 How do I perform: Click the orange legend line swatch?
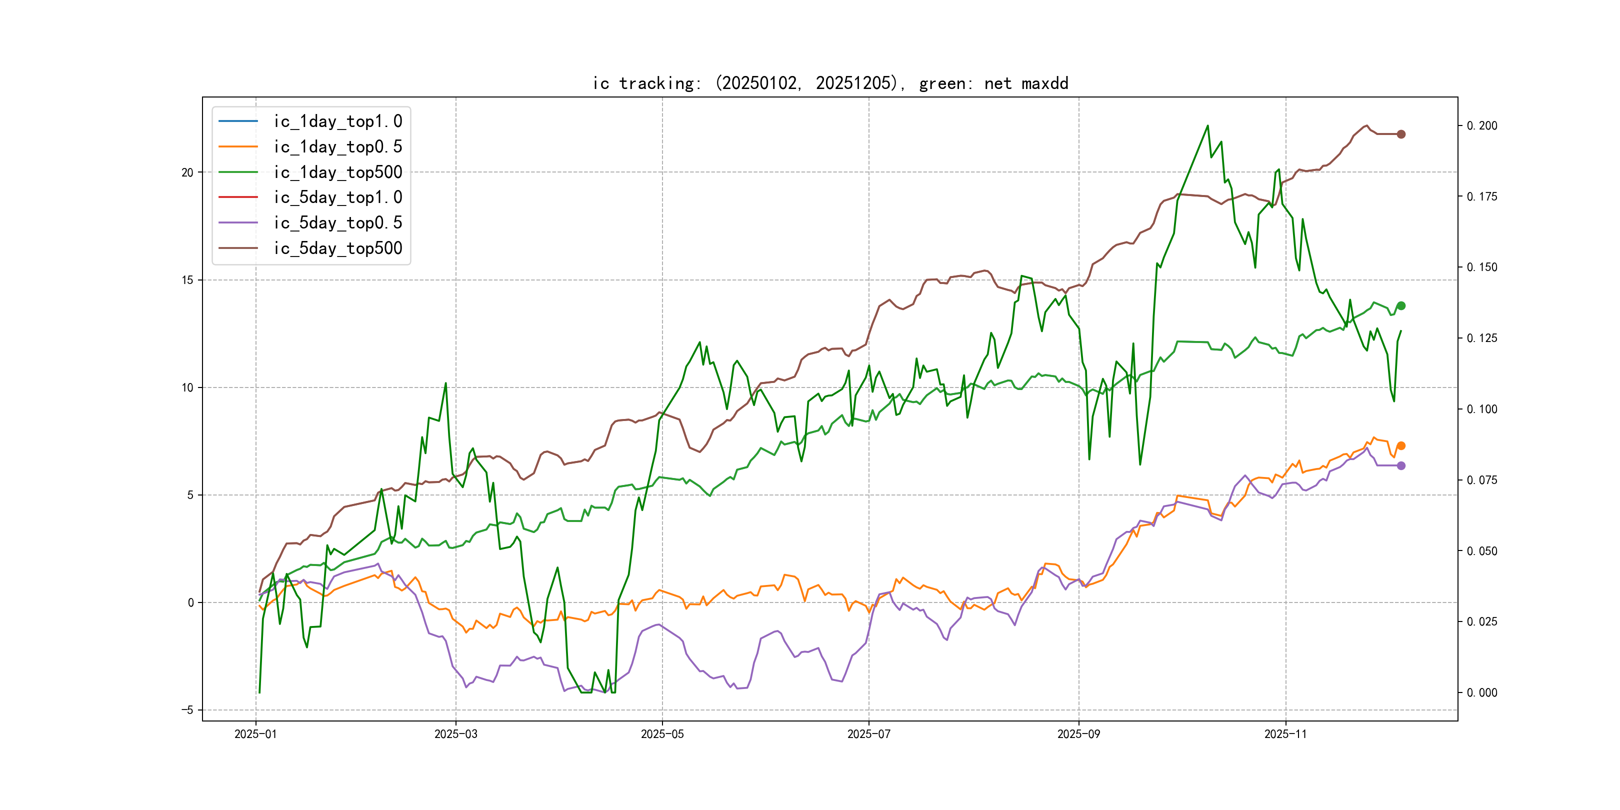[x=237, y=146]
